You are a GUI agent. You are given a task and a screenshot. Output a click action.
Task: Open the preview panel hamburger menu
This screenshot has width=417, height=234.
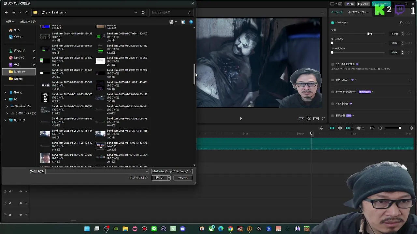322,12
